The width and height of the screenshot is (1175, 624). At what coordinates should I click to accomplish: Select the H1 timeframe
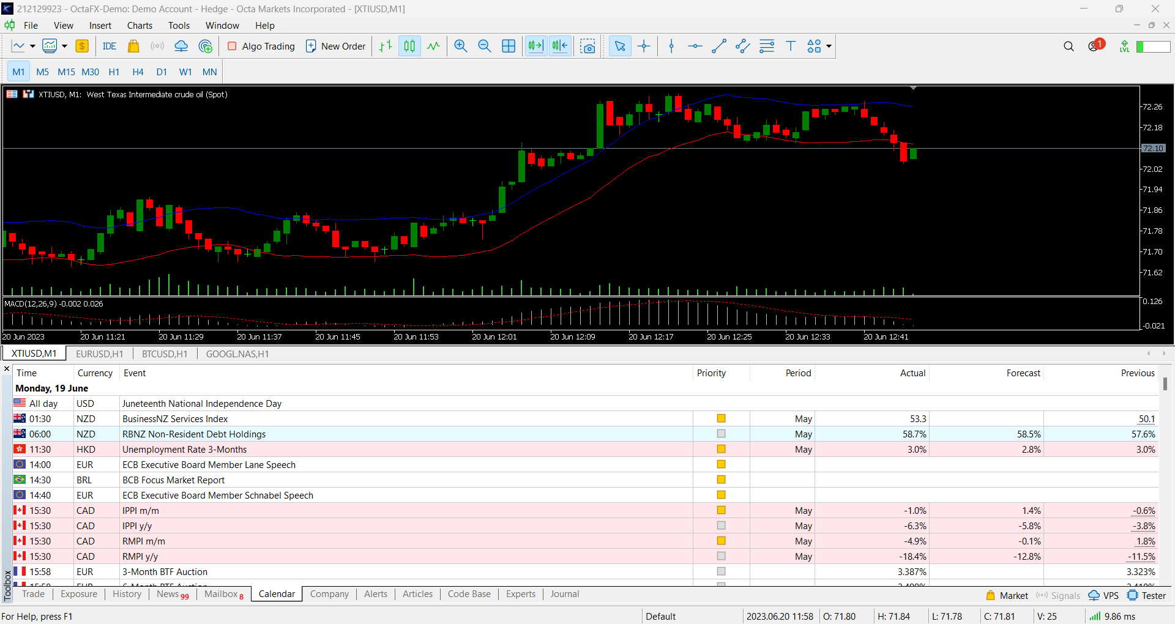tap(114, 72)
